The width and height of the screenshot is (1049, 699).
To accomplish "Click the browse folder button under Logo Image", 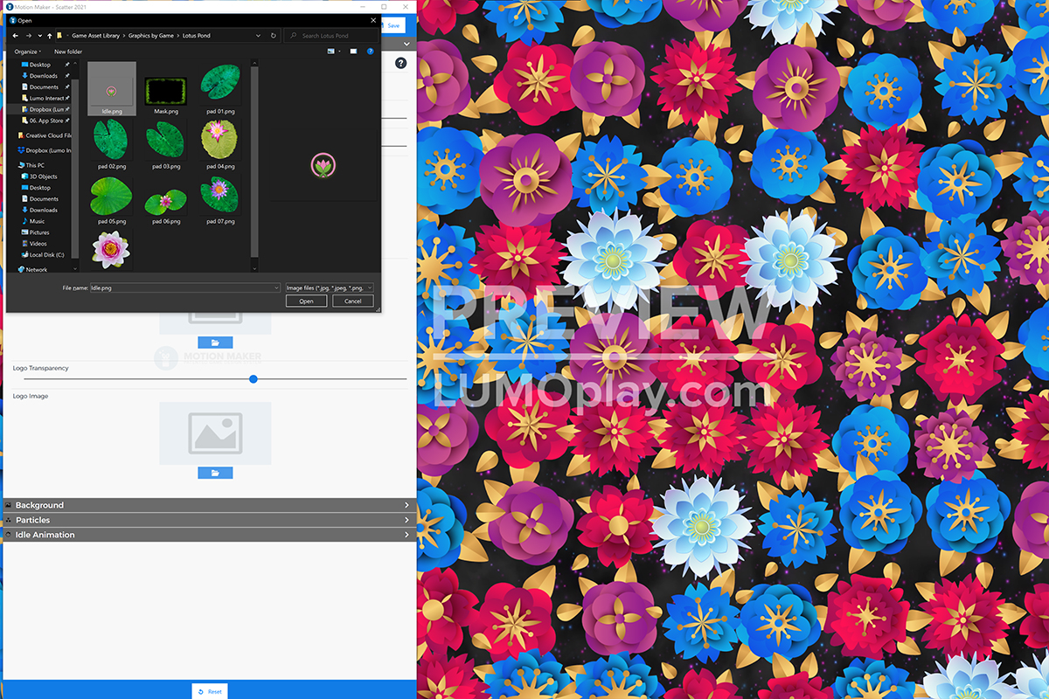I will (x=215, y=473).
